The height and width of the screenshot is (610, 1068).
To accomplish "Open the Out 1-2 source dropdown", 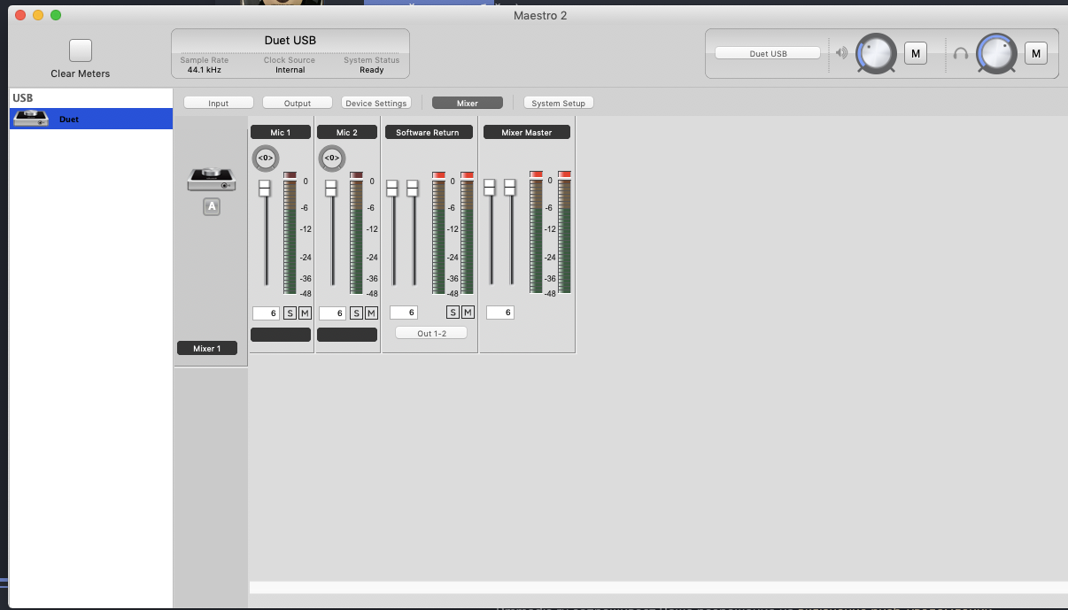I will (431, 333).
